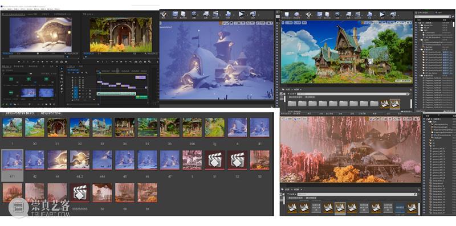
Task: Select highlighted level asset in sunny-cottage content browser
Action: pyautogui.click(x=395, y=104)
